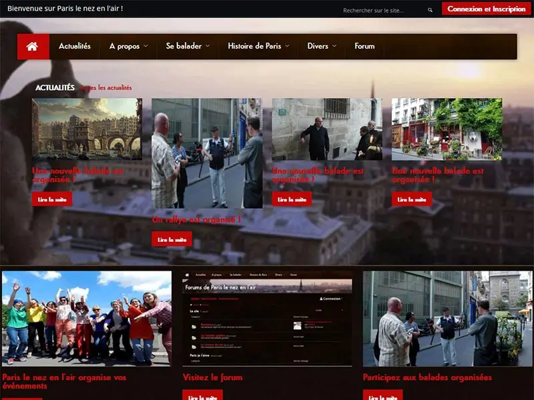Open the man by stone wall thumbnail
Screen dimensions: 534x400
pyautogui.click(x=327, y=129)
